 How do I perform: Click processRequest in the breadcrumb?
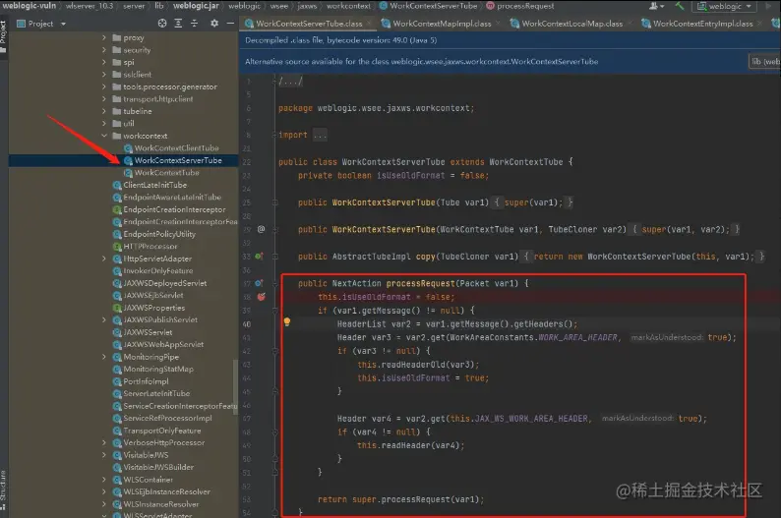click(525, 6)
